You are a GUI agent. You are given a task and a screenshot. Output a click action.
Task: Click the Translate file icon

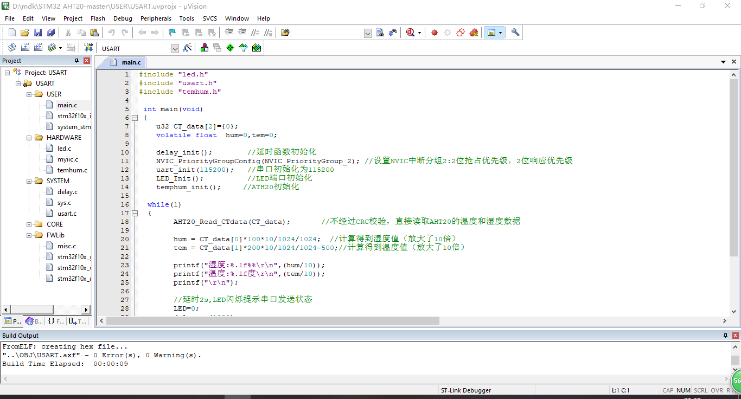pos(12,48)
